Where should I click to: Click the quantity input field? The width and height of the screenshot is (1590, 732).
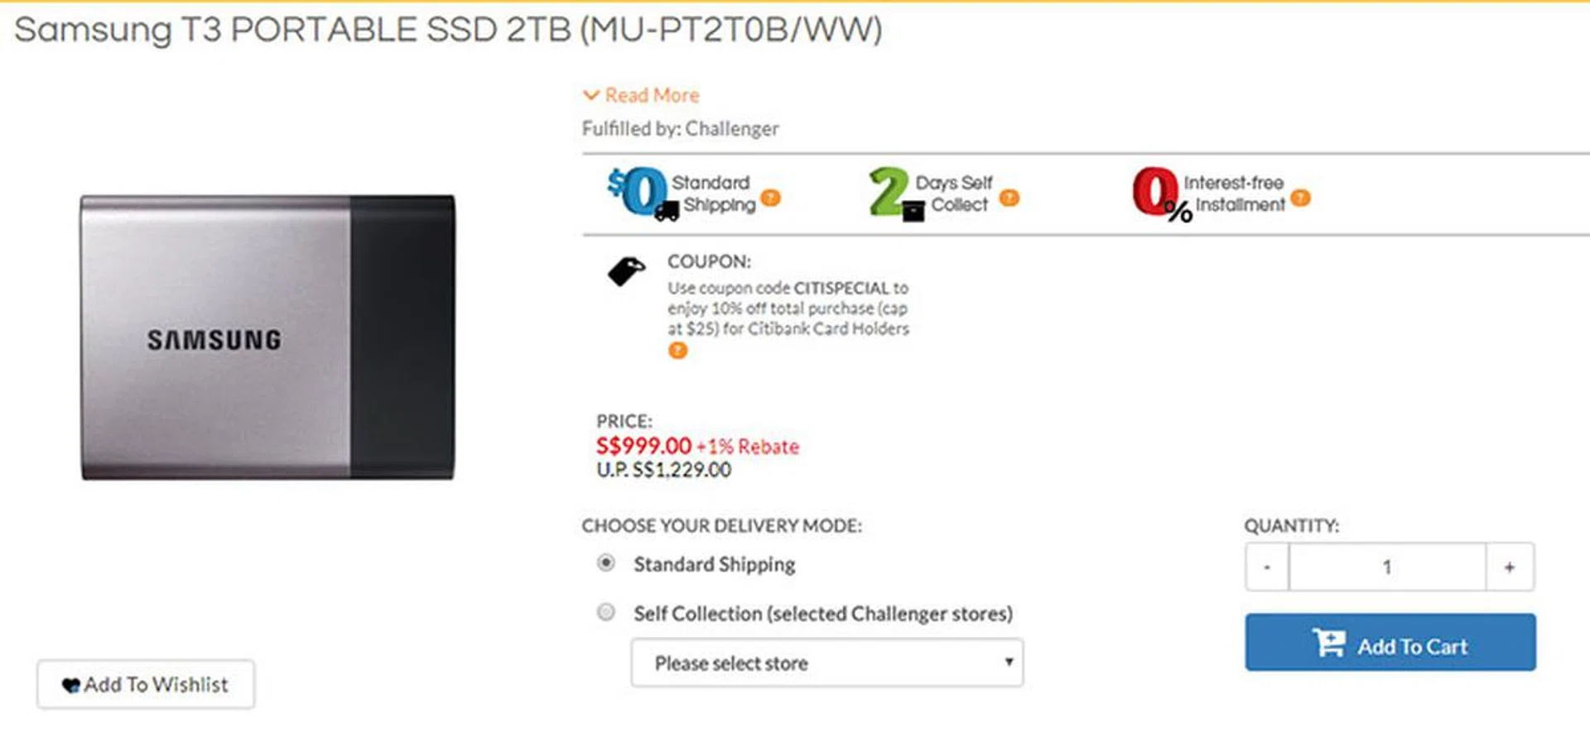click(1387, 567)
